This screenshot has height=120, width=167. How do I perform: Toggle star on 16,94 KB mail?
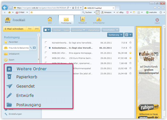(130, 73)
